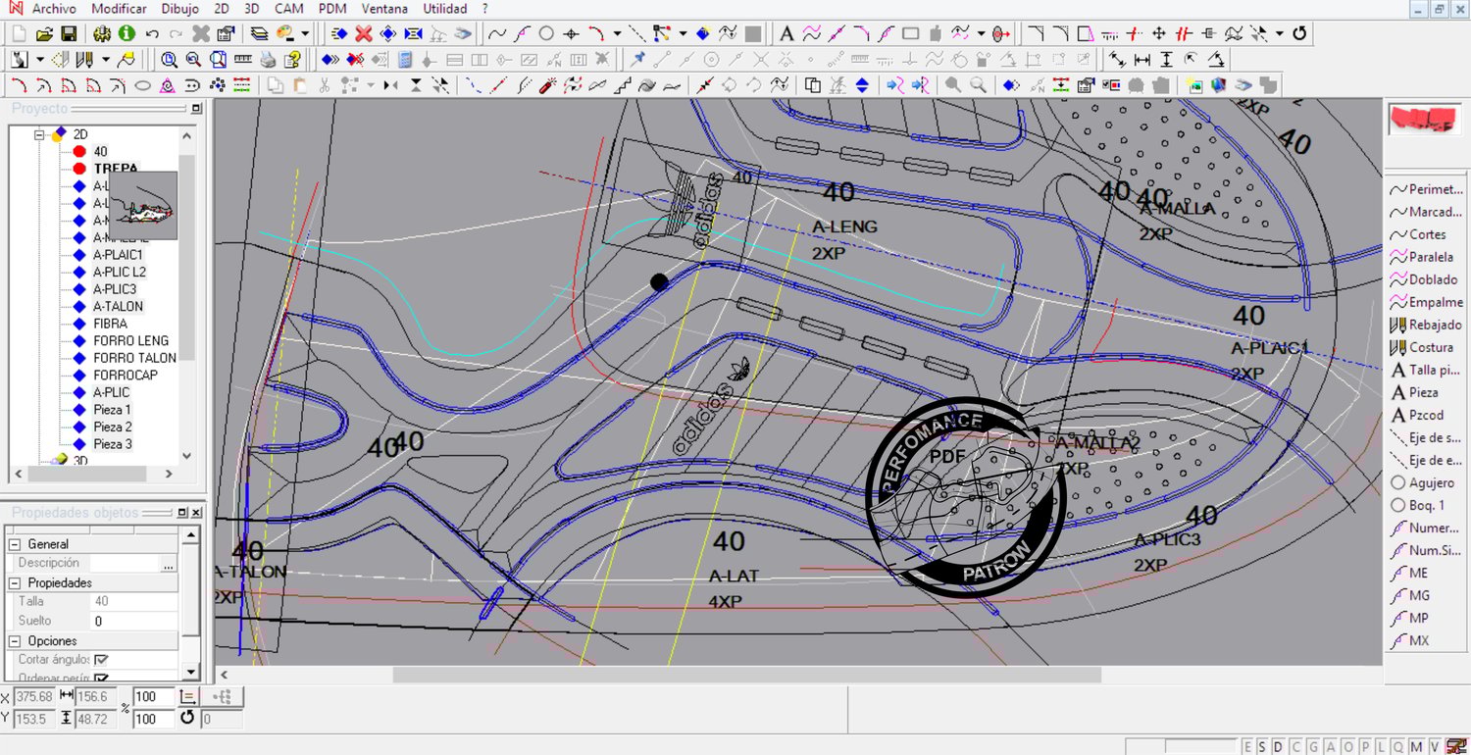Click the green information icon

pyautogui.click(x=127, y=34)
